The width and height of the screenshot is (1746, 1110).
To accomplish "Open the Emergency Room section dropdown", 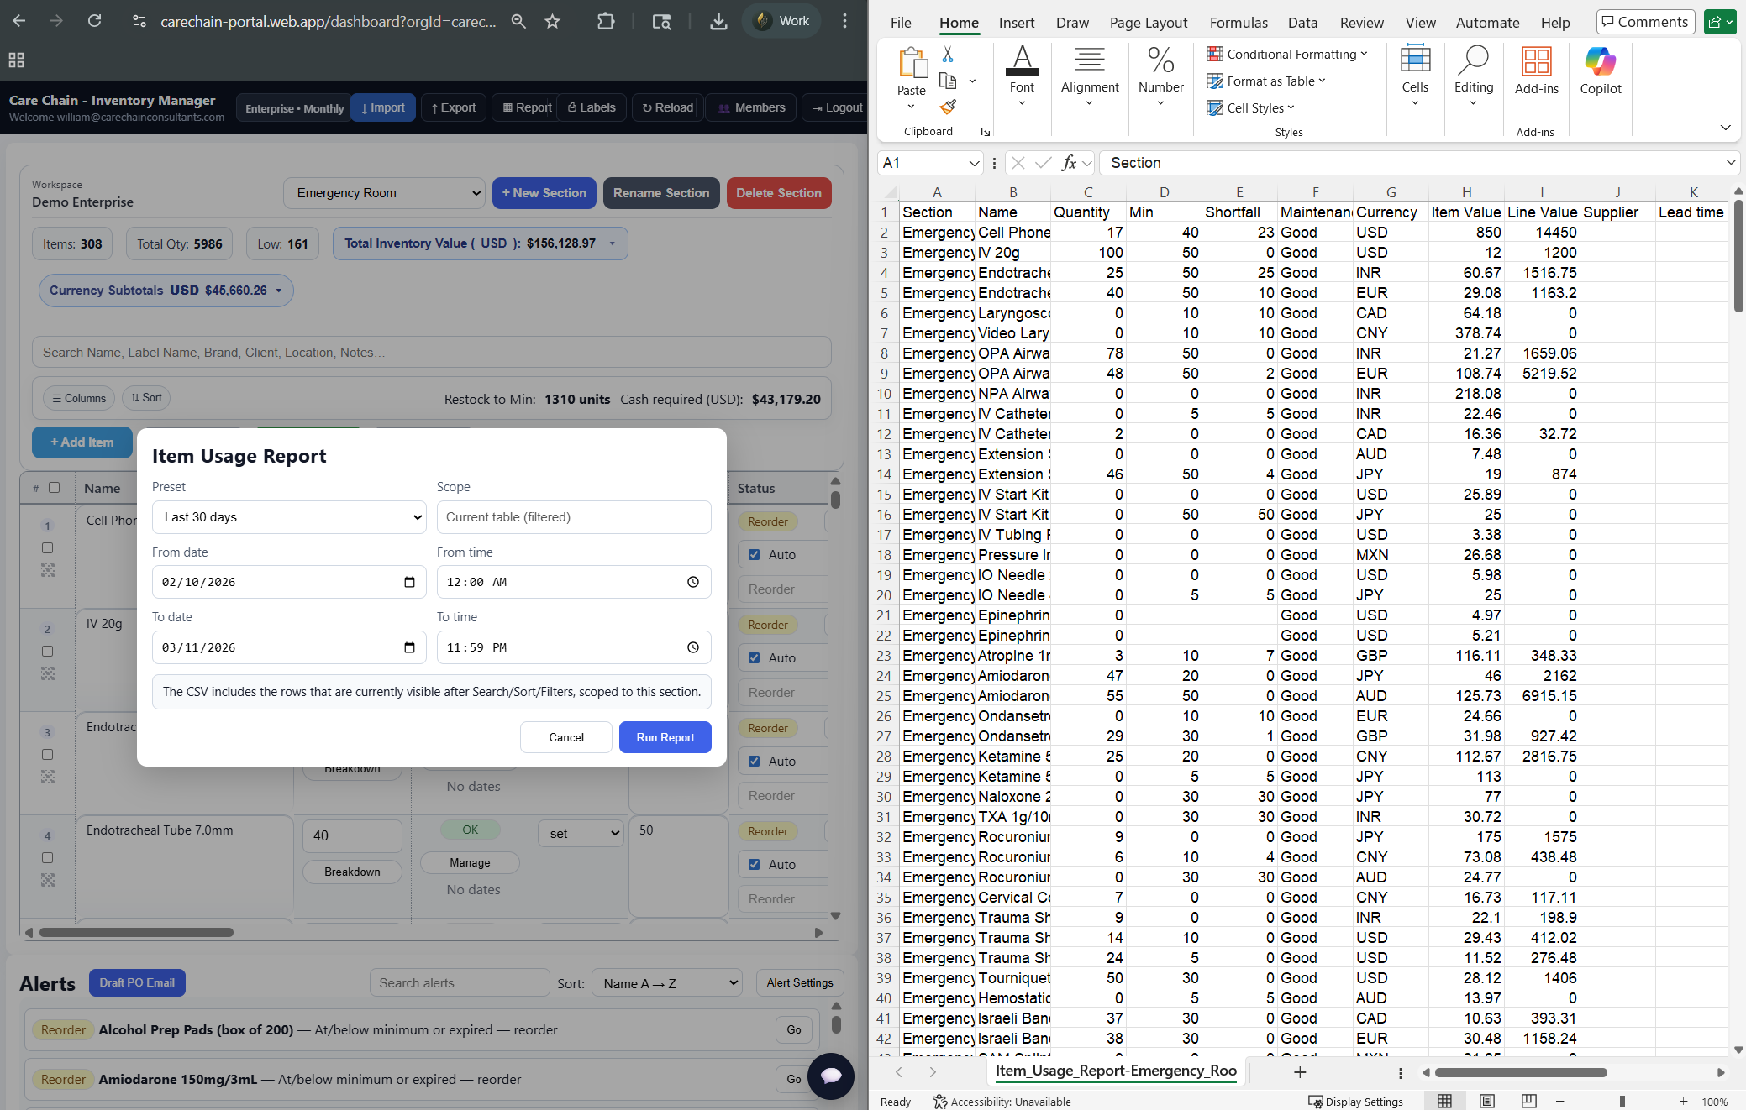I will click(x=384, y=192).
